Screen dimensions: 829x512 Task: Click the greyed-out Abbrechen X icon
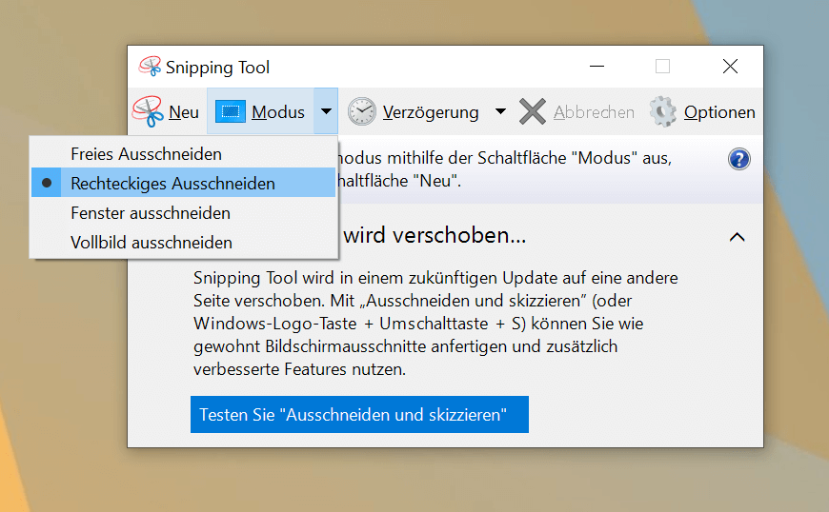[532, 111]
